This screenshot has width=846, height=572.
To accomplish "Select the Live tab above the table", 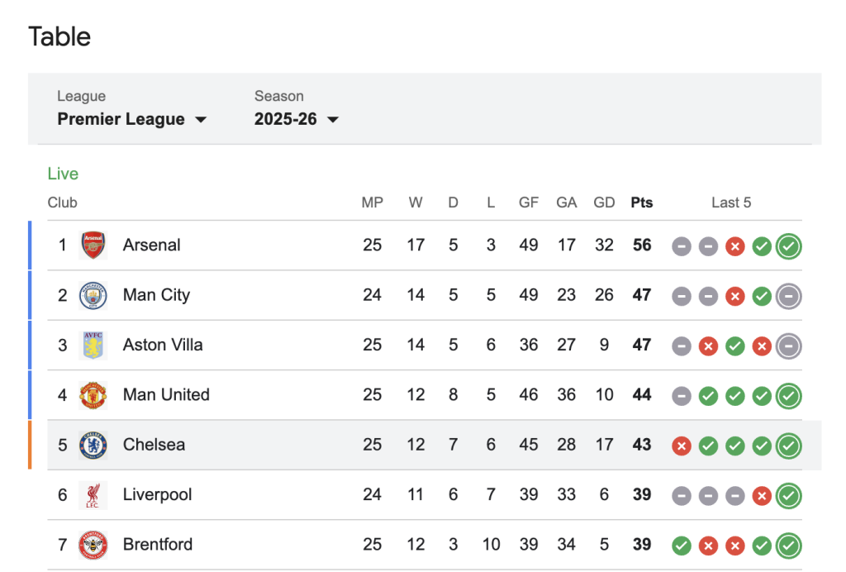I will click(x=63, y=174).
